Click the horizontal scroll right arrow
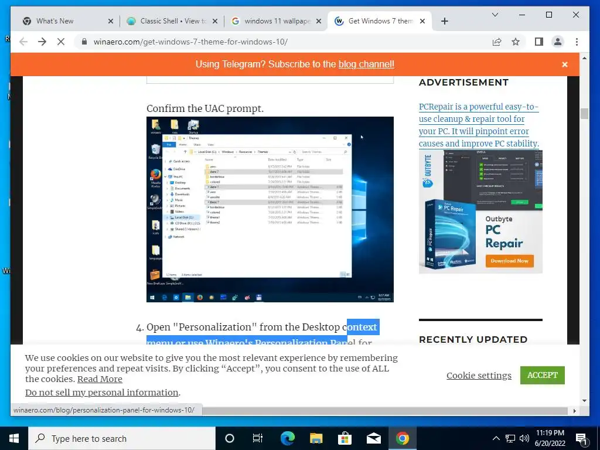 click(574, 411)
